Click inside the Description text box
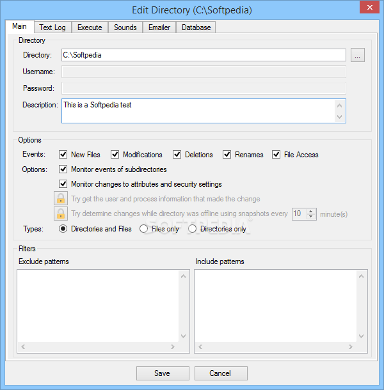The image size is (384, 390). tap(198, 111)
